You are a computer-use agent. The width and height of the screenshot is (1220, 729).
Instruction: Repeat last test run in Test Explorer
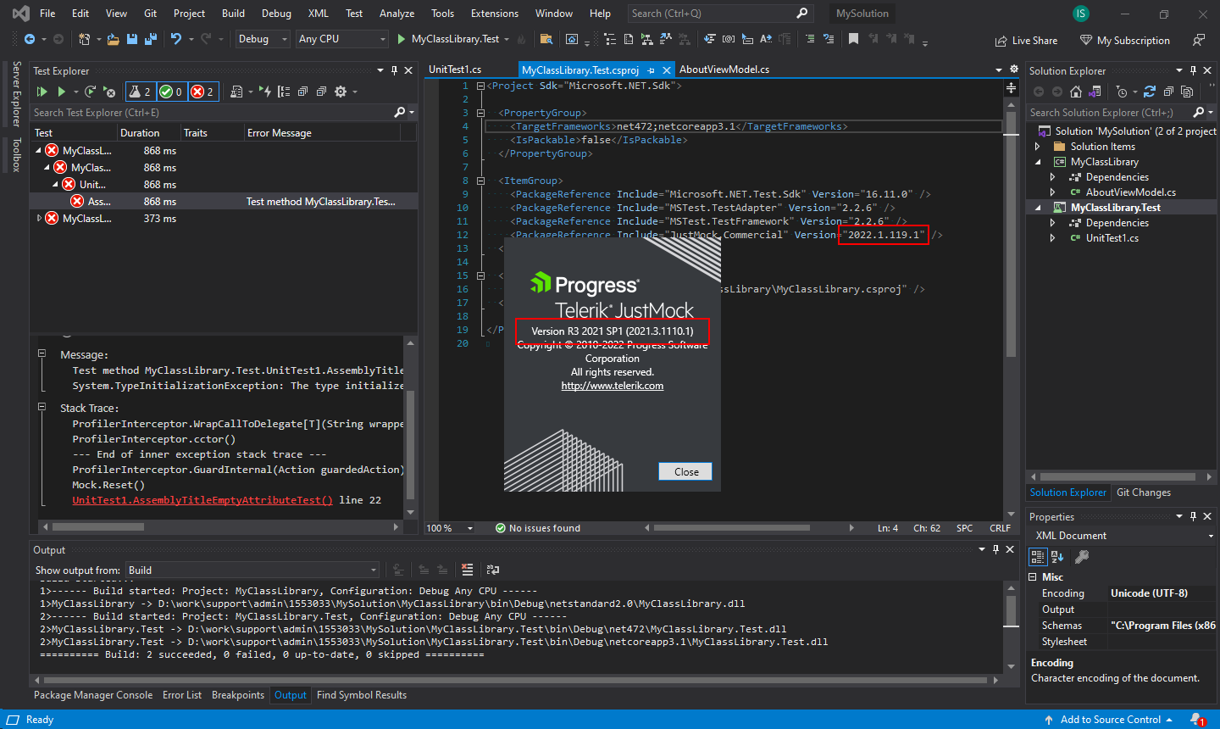coord(90,92)
